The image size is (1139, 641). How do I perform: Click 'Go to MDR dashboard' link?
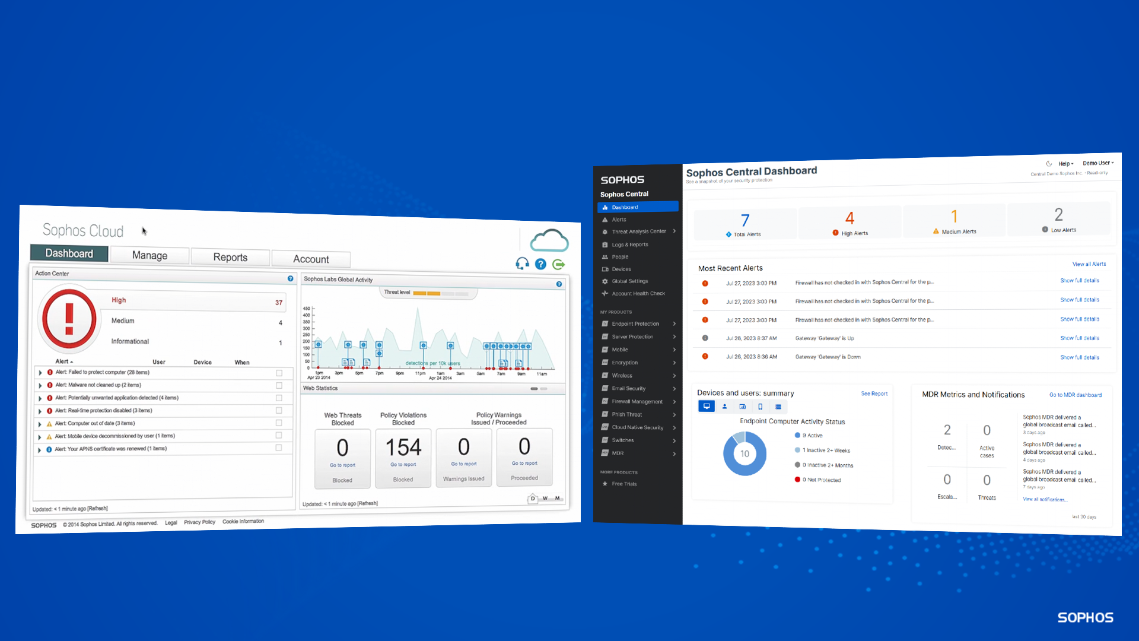1075,395
